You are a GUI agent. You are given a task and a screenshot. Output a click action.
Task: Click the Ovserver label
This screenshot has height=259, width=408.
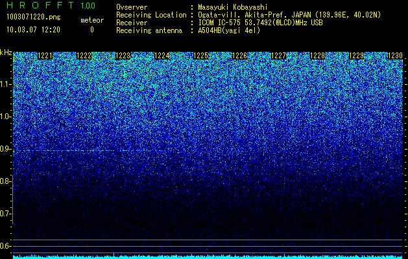click(132, 7)
